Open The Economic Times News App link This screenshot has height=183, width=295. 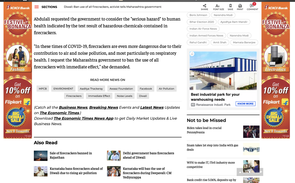point(83,118)
